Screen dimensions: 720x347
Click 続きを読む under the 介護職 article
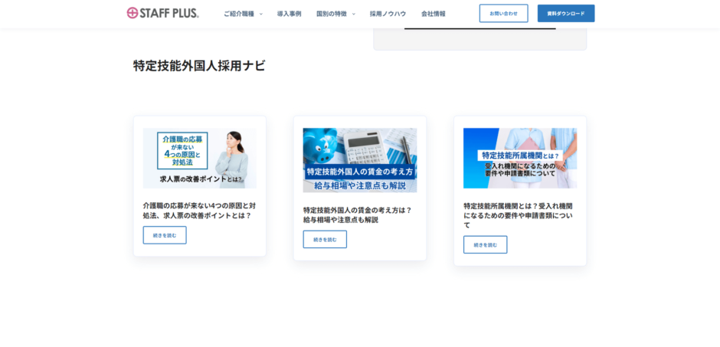(165, 235)
